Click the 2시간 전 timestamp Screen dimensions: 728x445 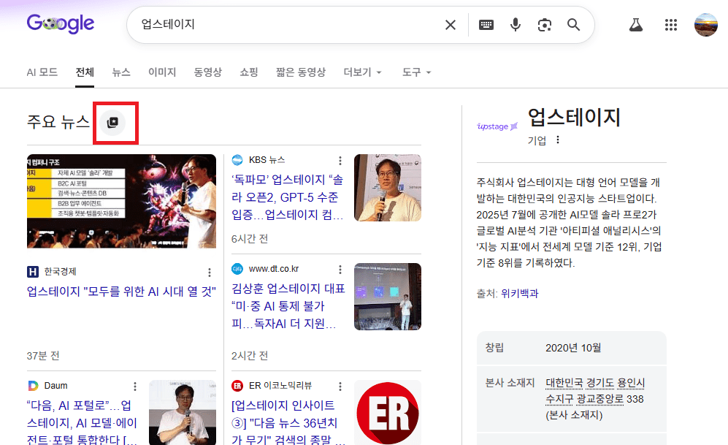(250, 356)
